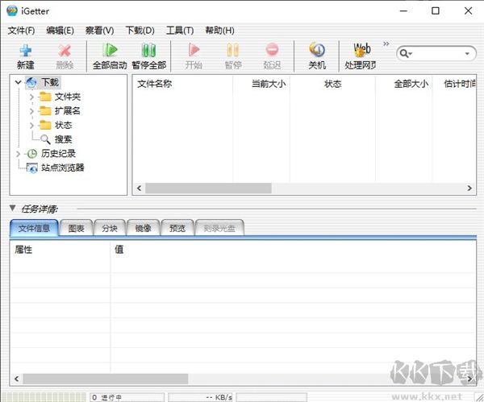Collapse the 下载 tree node
Screen dimensions: 484x402
coord(19,82)
